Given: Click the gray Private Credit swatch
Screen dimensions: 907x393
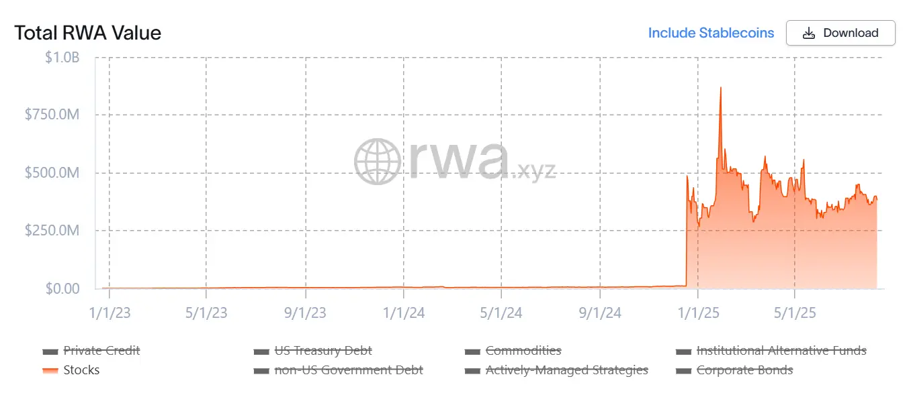Looking at the screenshot, I should point(50,351).
